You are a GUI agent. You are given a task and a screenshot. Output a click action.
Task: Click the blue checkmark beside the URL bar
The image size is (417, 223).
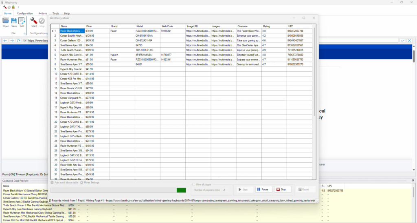(403, 41)
